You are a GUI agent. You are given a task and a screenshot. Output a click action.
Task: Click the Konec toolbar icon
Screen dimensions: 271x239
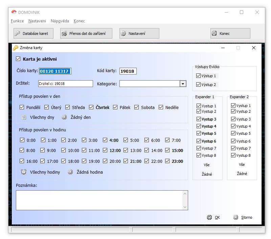pyautogui.click(x=214, y=34)
